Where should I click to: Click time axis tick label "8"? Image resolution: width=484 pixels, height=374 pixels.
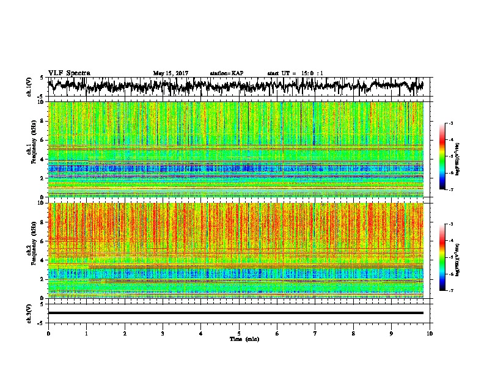[x=353, y=334]
